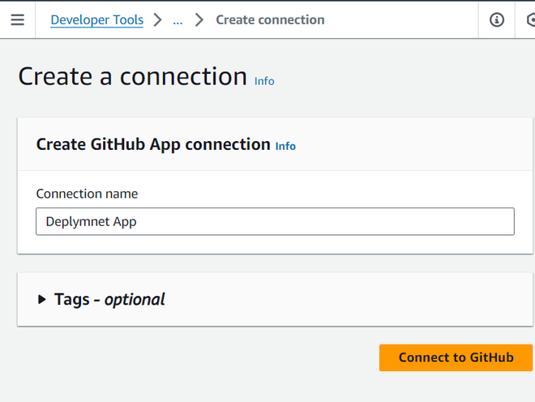Image resolution: width=535 pixels, height=402 pixels.
Task: Click the 'Create a connection' page heading
Action: pos(132,76)
